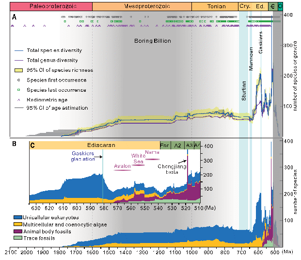
Task: Click the yellow 95% CI species richness swatch
Action: pyautogui.click(x=19, y=70)
